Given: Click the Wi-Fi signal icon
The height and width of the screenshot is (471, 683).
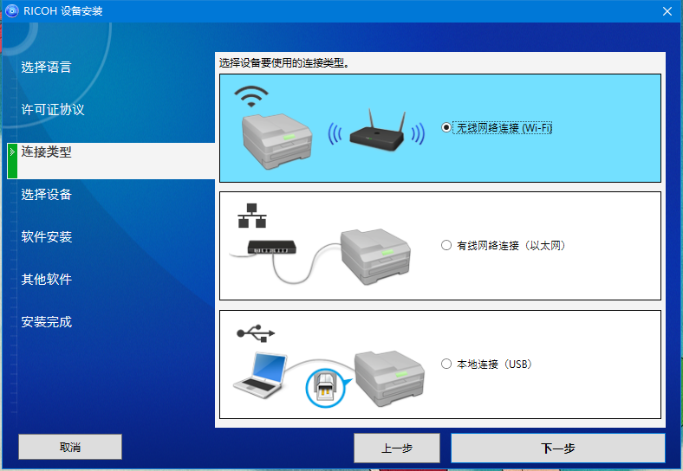Looking at the screenshot, I should (x=251, y=96).
